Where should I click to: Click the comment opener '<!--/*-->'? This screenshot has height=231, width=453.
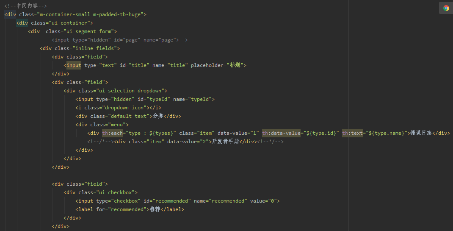(x=100, y=142)
